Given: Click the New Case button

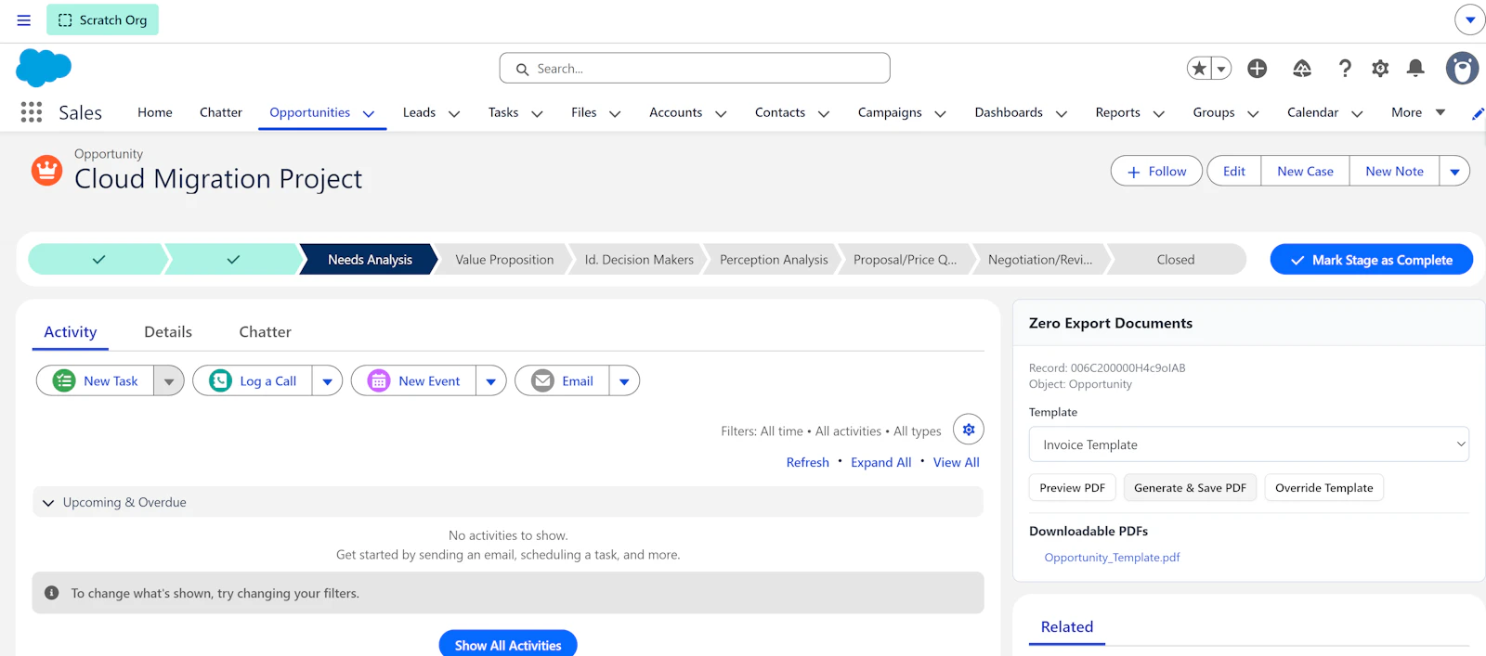Looking at the screenshot, I should [1305, 171].
